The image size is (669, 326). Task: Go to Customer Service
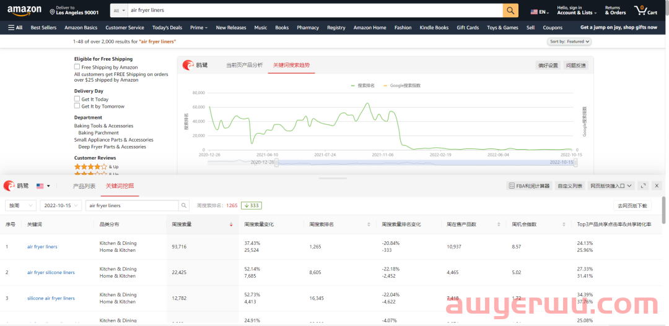125,28
